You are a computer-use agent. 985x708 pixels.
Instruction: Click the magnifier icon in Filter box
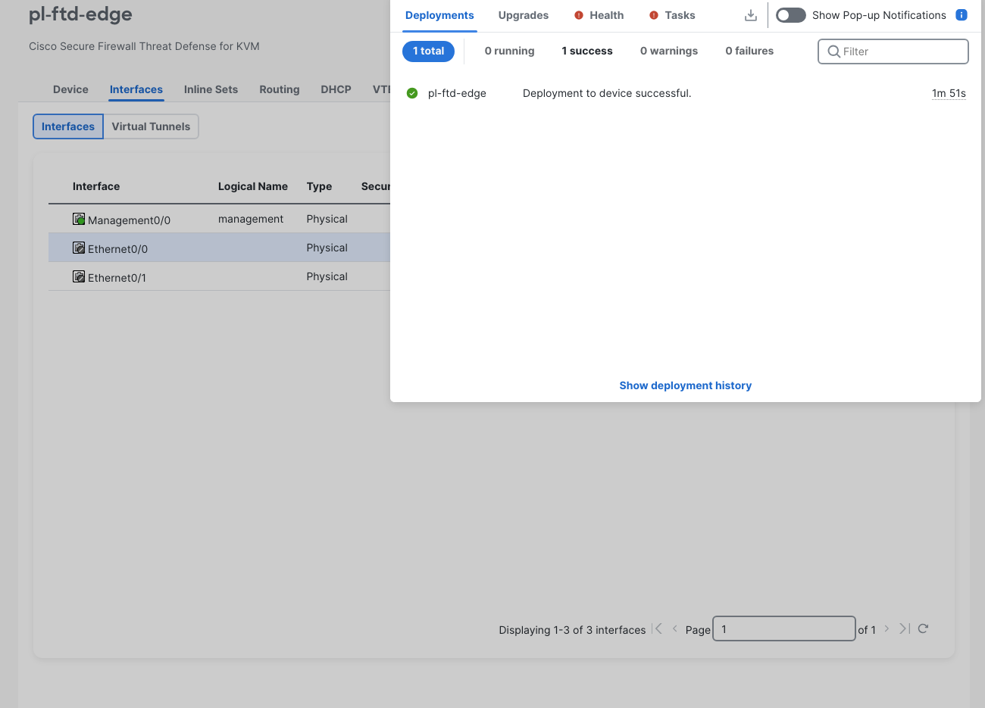833,51
